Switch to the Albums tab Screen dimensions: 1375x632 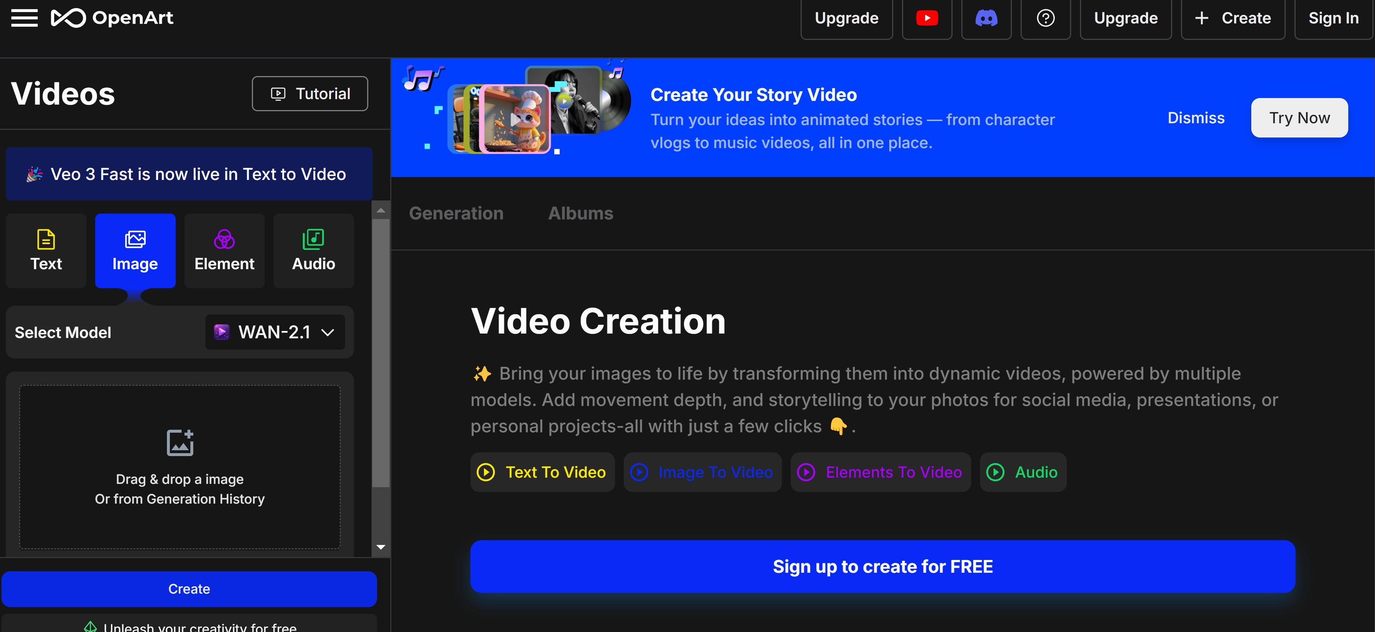point(580,213)
